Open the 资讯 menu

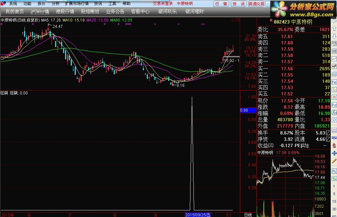[x=98, y=4]
